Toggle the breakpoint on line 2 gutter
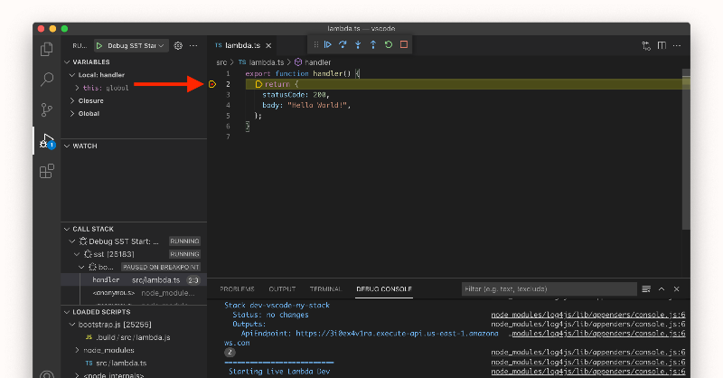 [x=212, y=84]
